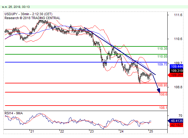Click date marker 21 on time axis

pyautogui.click(x=32, y=131)
